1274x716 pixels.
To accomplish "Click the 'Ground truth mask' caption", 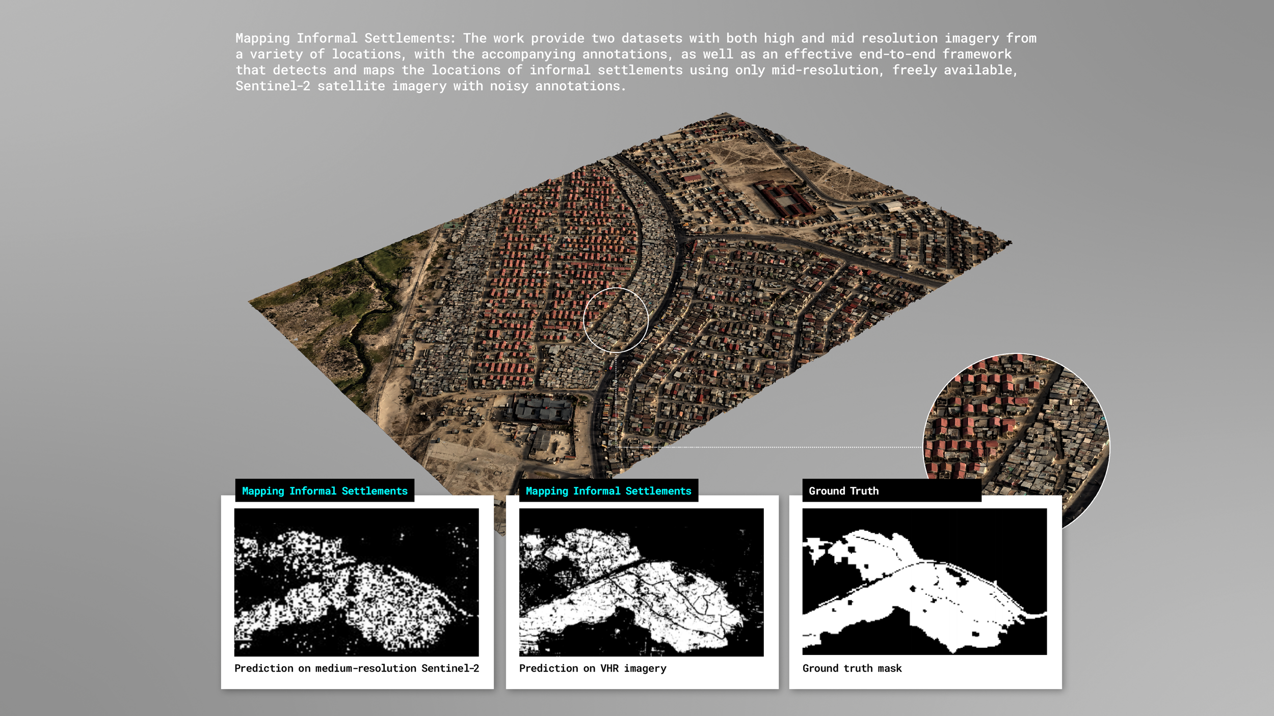I will point(852,668).
